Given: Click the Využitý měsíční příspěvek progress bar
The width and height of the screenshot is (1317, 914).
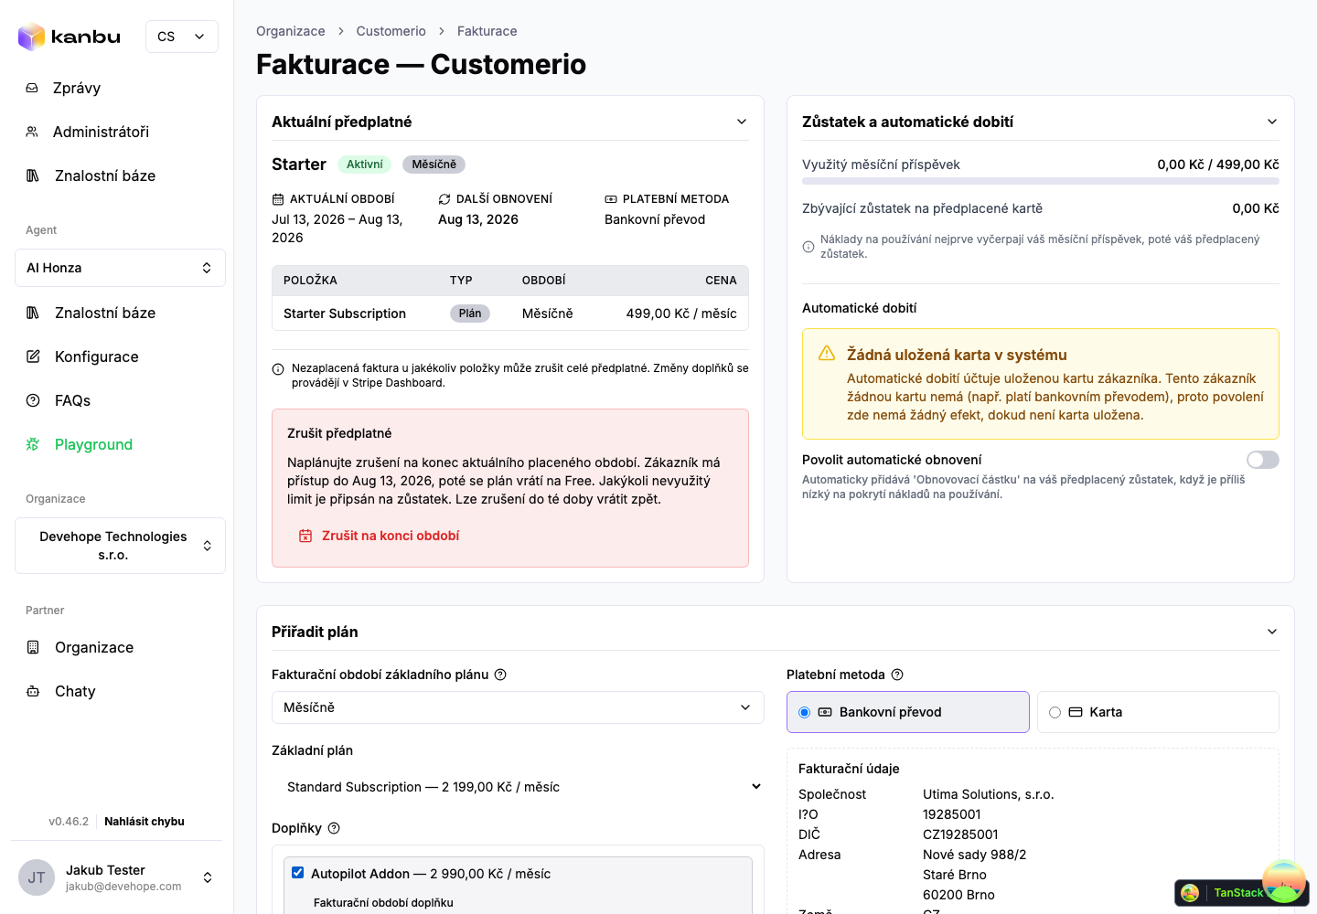Looking at the screenshot, I should click(1041, 181).
